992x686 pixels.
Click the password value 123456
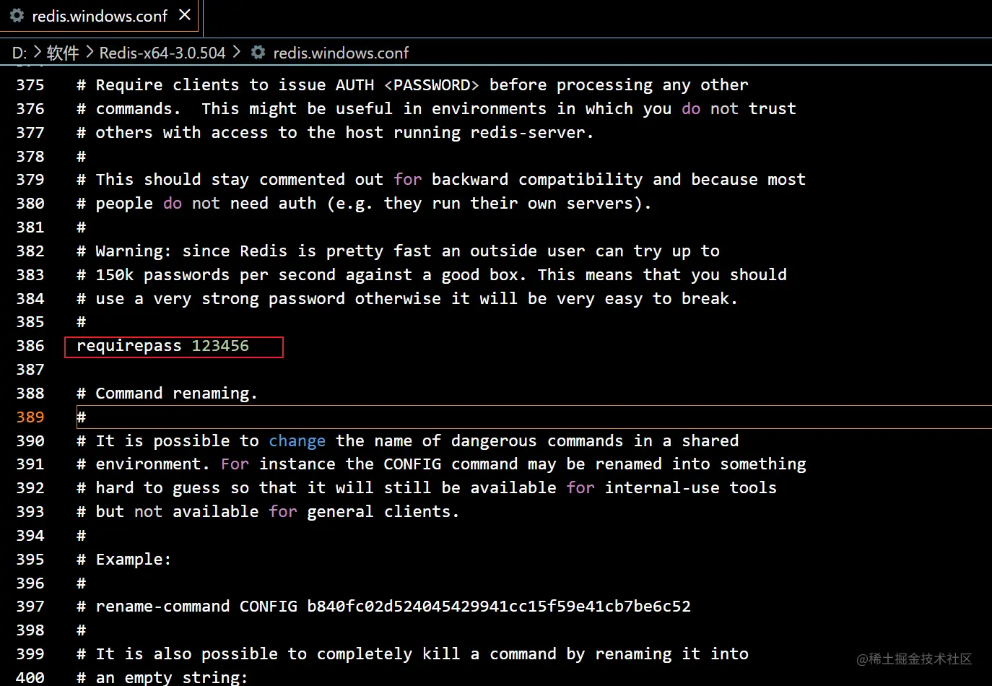[x=220, y=346]
